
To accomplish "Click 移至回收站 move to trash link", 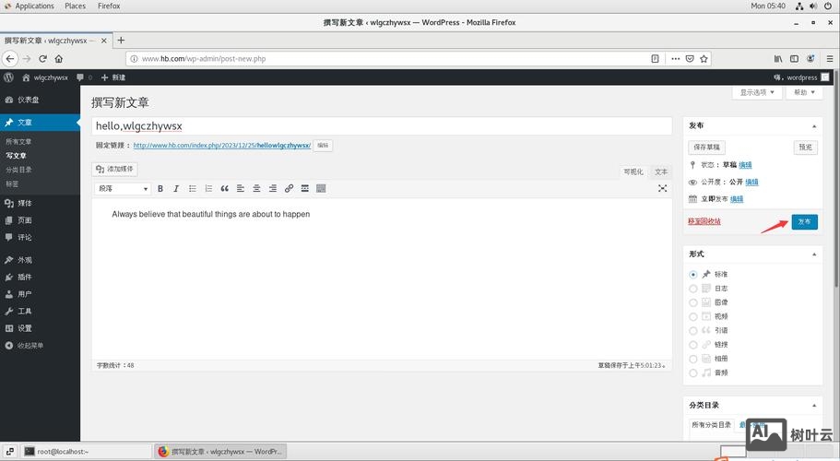I will point(704,221).
